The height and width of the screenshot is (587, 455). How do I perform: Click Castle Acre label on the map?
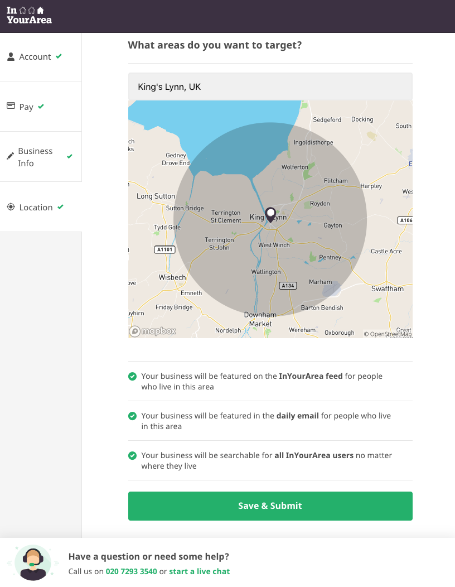(x=386, y=251)
